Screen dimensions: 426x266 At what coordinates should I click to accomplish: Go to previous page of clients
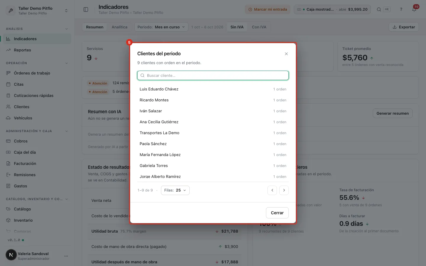click(272, 190)
